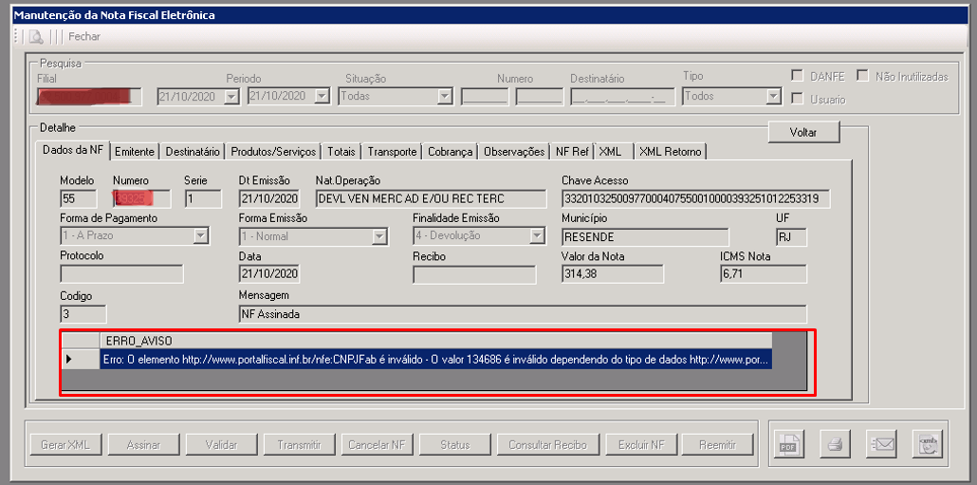The image size is (977, 485).
Task: Click the Serie field showing 1
Action: click(203, 199)
